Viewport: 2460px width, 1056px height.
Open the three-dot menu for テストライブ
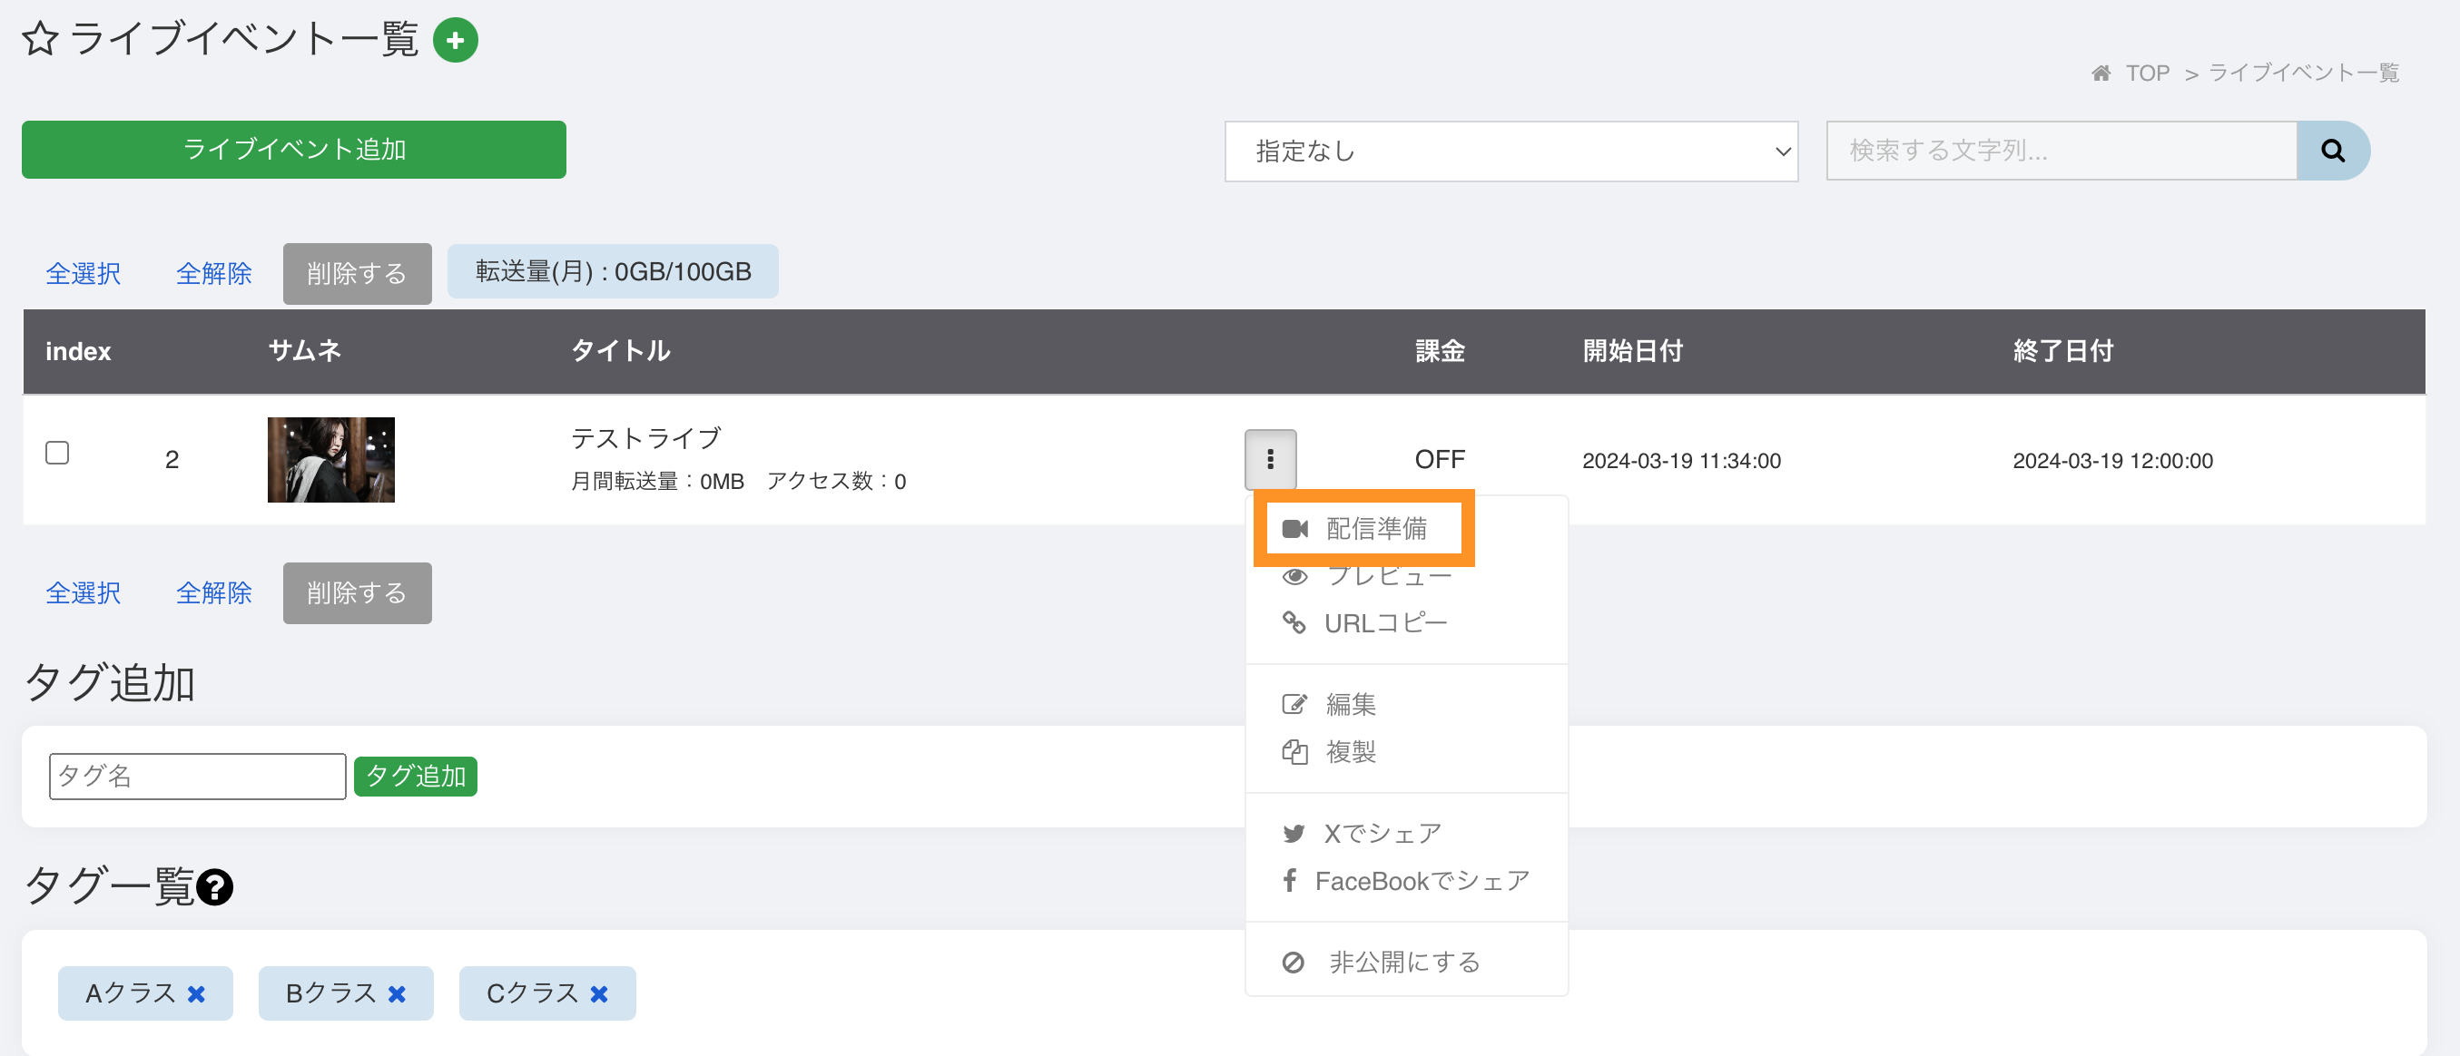(x=1269, y=459)
